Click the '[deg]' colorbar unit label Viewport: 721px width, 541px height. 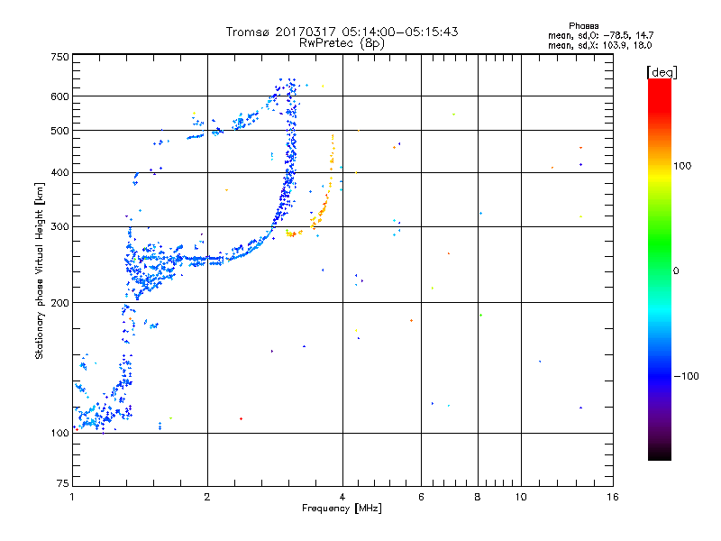[662, 72]
